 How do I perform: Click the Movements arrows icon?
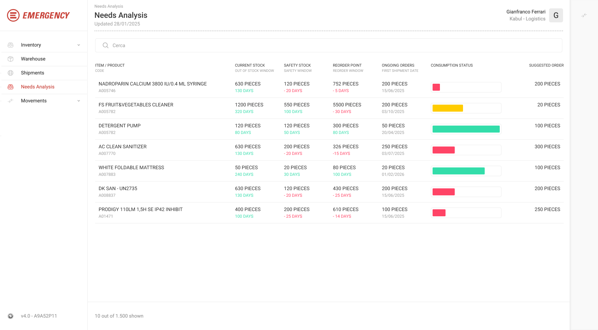pos(10,101)
